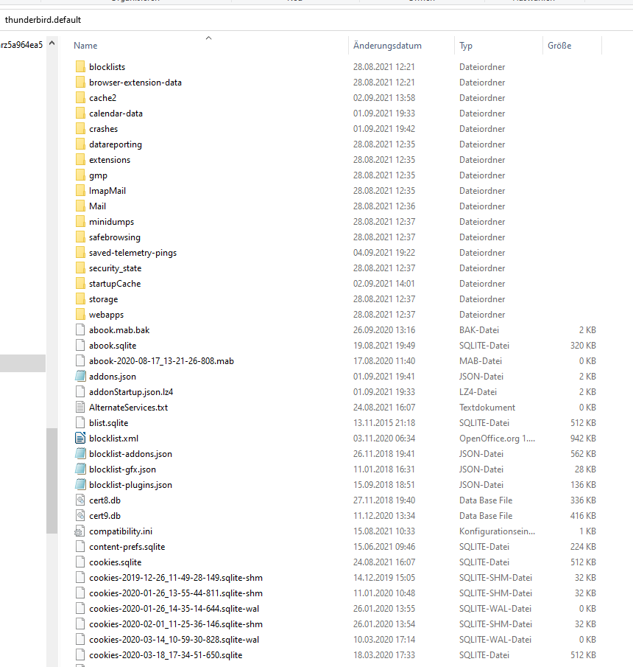633x667 pixels.
Task: Click the blocklist-gfx.json file icon
Action: [x=80, y=469]
